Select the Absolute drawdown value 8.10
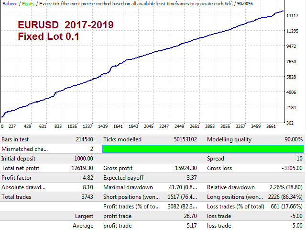 [88, 187]
